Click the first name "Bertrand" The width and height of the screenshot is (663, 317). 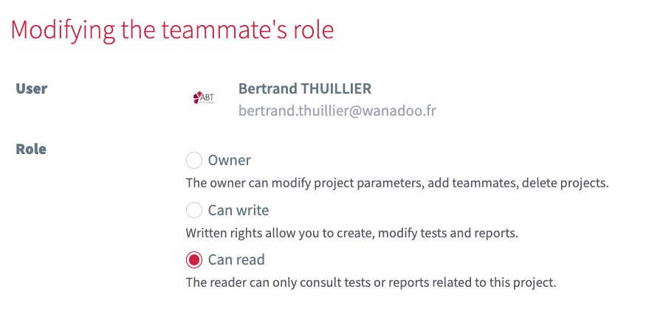point(267,89)
